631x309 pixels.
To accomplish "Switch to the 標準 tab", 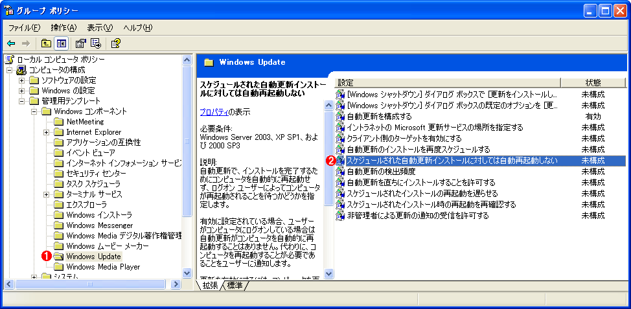I will coord(235,285).
